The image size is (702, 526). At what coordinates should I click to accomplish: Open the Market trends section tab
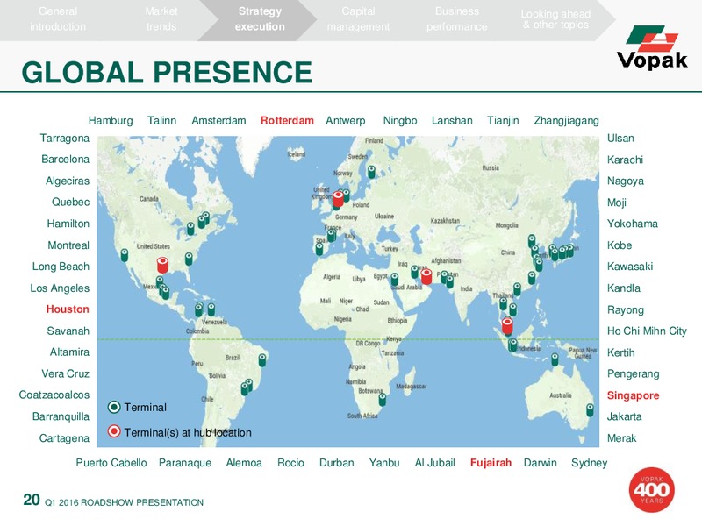[x=161, y=18]
